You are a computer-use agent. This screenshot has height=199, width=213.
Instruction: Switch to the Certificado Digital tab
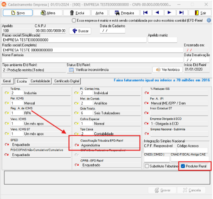pos(67,81)
